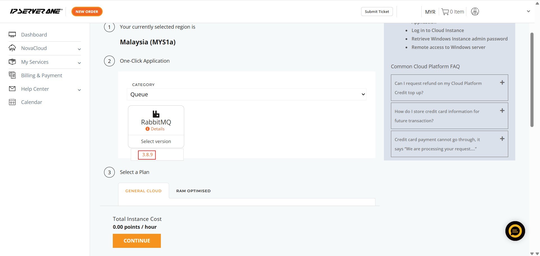Open the live chat bubble
The image size is (540, 256).
tap(515, 231)
